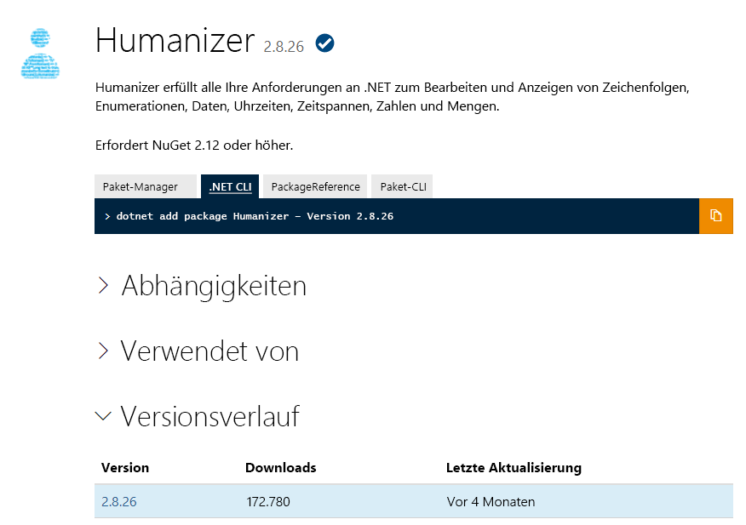Click the Version column header
This screenshot has height=525, width=746.
click(x=125, y=467)
